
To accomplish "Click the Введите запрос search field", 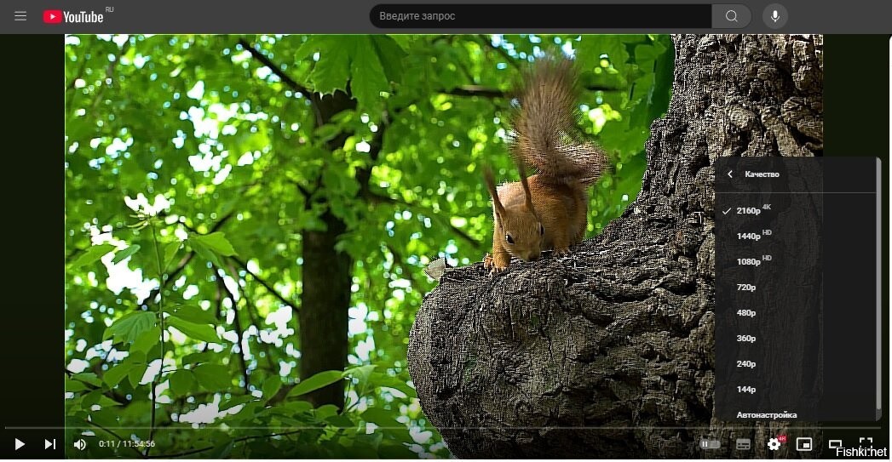I will [x=540, y=16].
